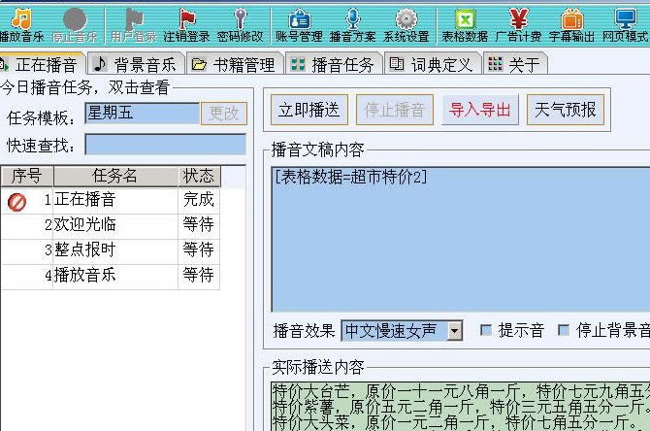The width and height of the screenshot is (650, 431).
Task: Switch to 网页模式 monitor icon
Action: [x=626, y=18]
